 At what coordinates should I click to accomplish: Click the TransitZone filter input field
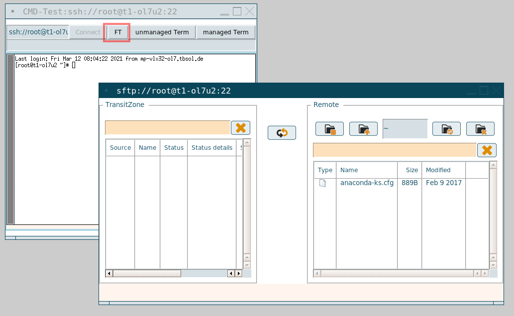pos(167,128)
